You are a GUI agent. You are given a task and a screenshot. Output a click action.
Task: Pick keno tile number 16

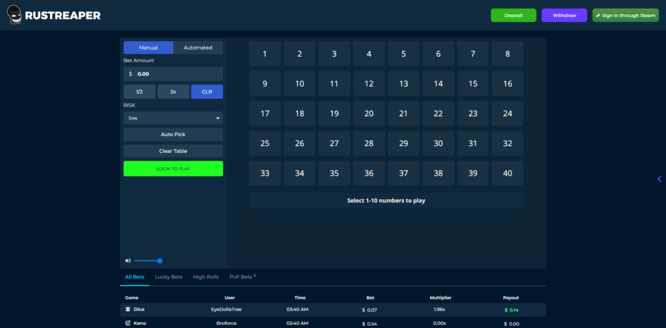507,84
